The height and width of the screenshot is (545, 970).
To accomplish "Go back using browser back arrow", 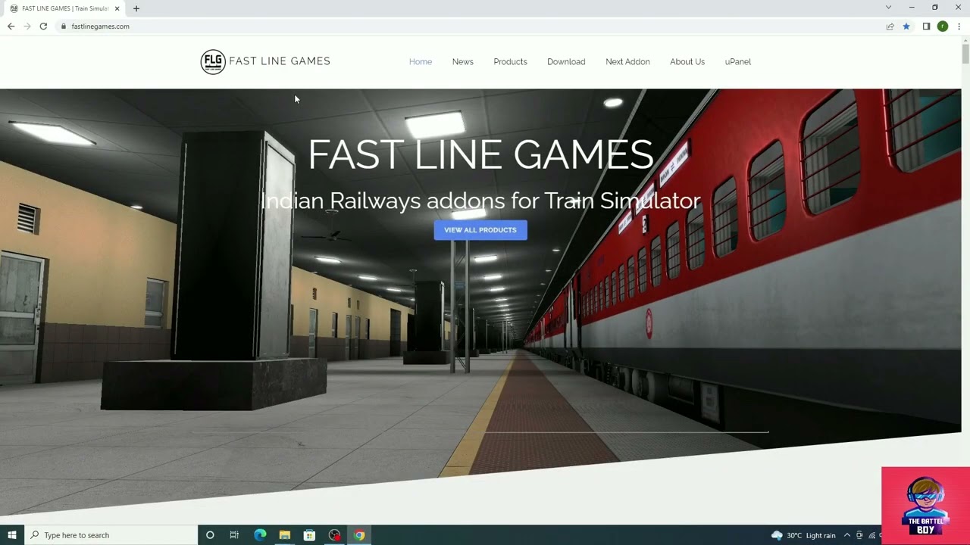I will point(11,26).
